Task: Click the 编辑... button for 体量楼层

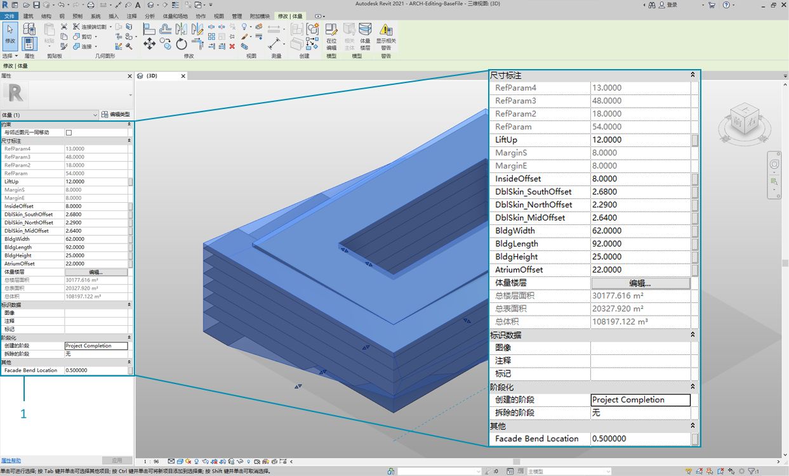Action: pos(96,272)
